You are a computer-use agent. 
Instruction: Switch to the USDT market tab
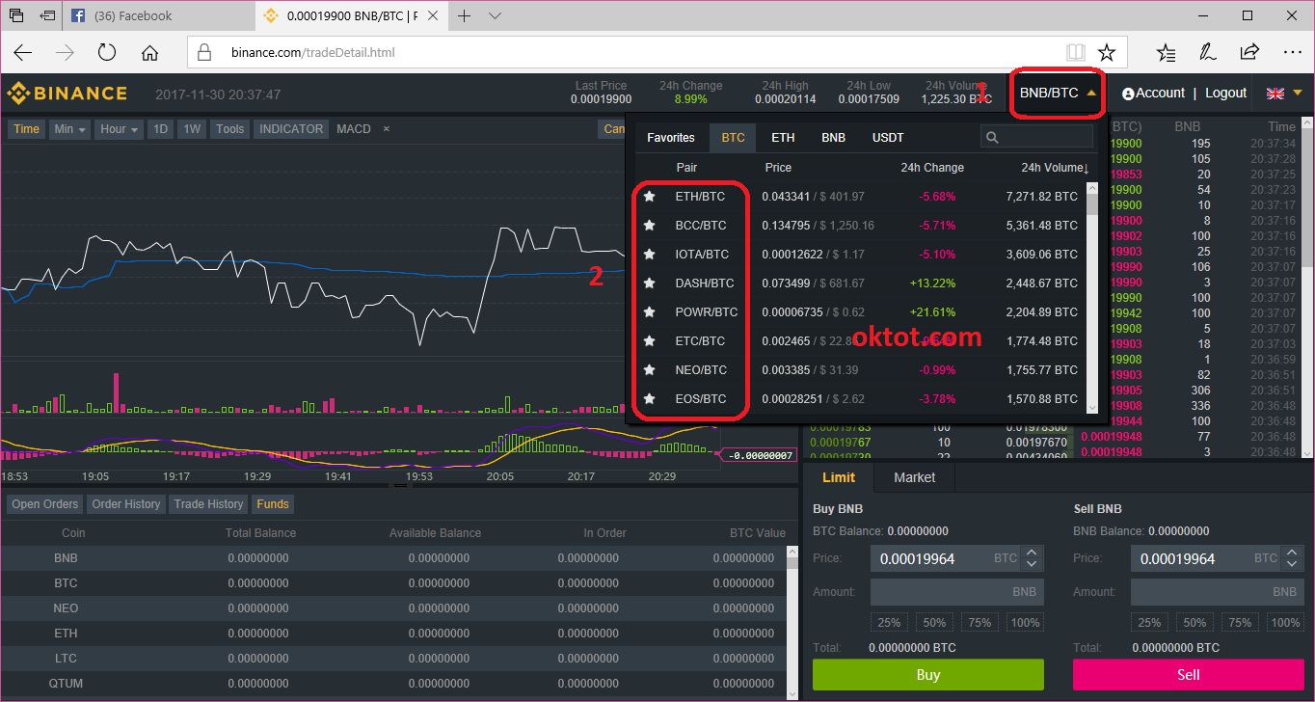pos(888,138)
